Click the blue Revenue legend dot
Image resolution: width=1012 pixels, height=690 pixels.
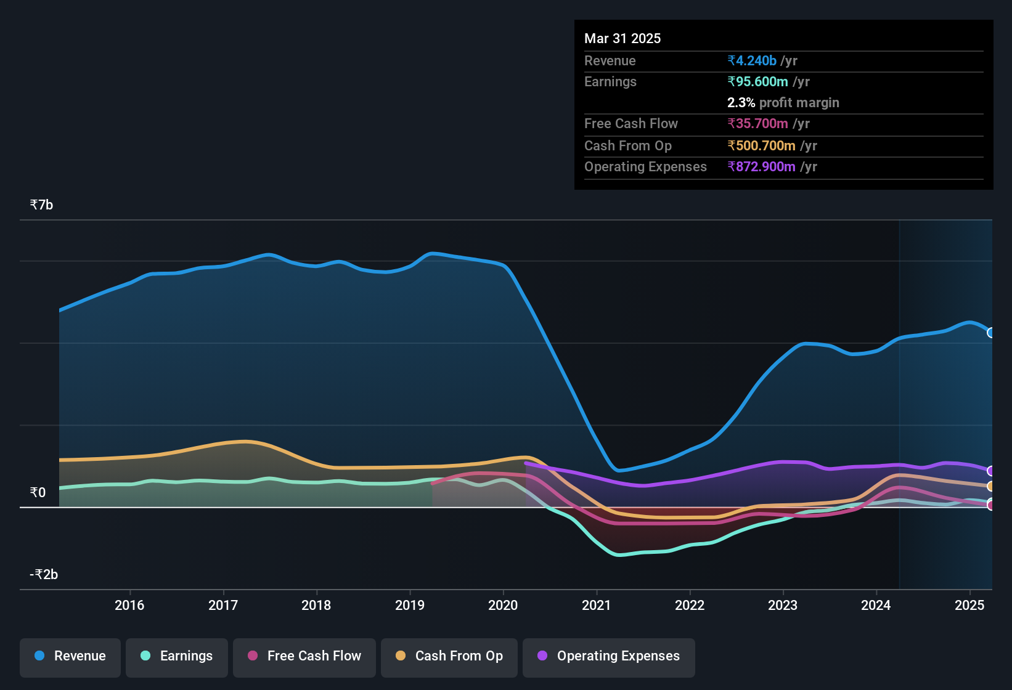[x=39, y=655]
